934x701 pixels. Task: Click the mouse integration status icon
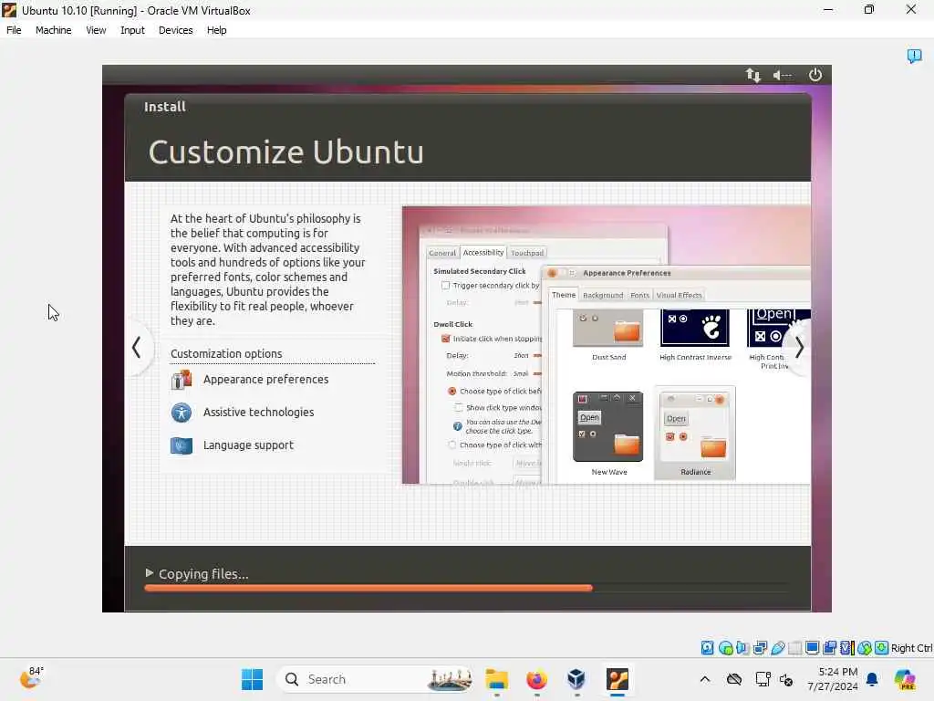click(x=865, y=648)
